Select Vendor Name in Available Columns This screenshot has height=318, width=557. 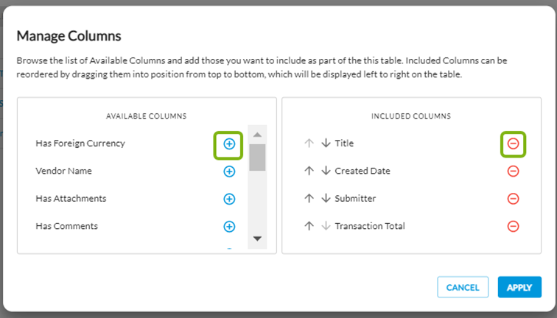[63, 172]
